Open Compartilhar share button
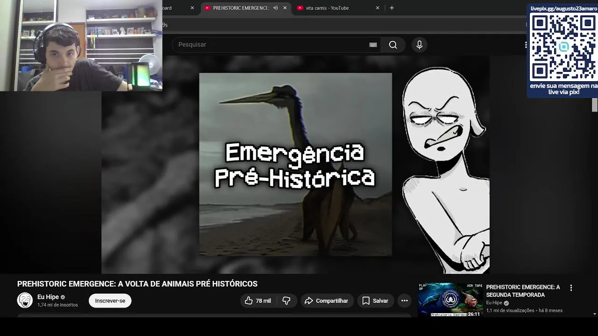The image size is (598, 336). [x=327, y=301]
